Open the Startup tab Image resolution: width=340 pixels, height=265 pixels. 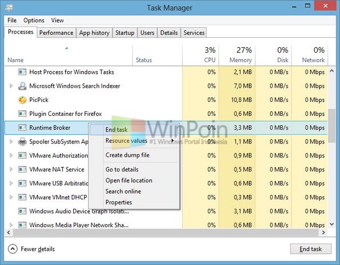point(125,33)
